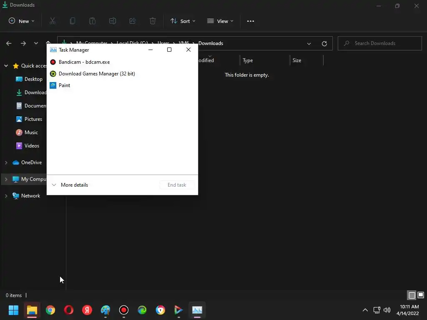Screen dimensions: 427x320
Task: Click the Size column header
Action: pos(306,60)
